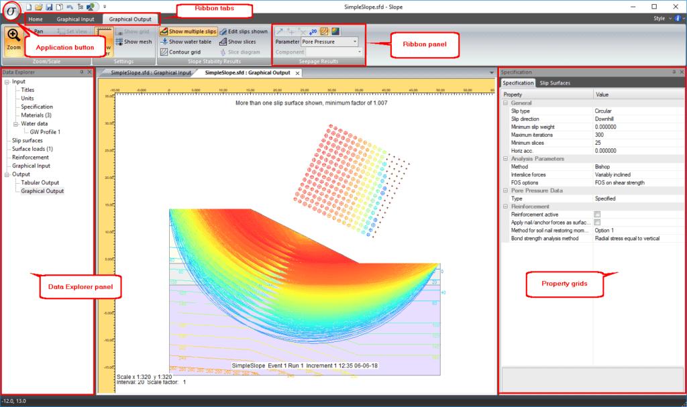The width and height of the screenshot is (687, 407).
Task: Click the tree-structure icon in quick access toolbar
Action: pos(81,7)
